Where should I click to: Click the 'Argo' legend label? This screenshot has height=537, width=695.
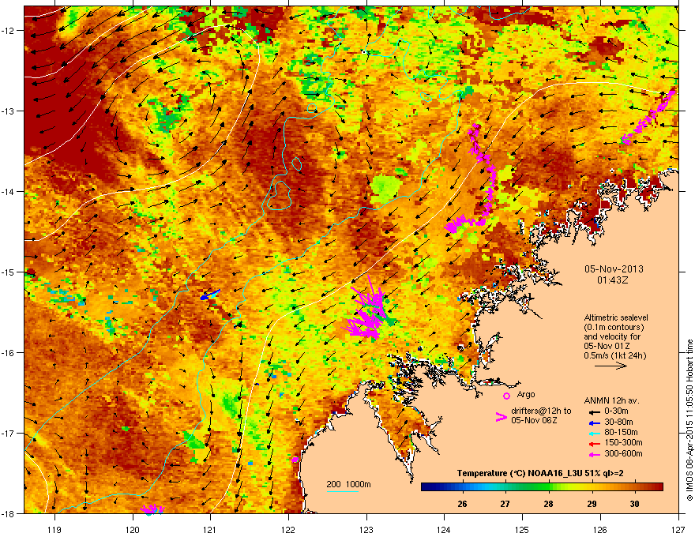pos(526,394)
